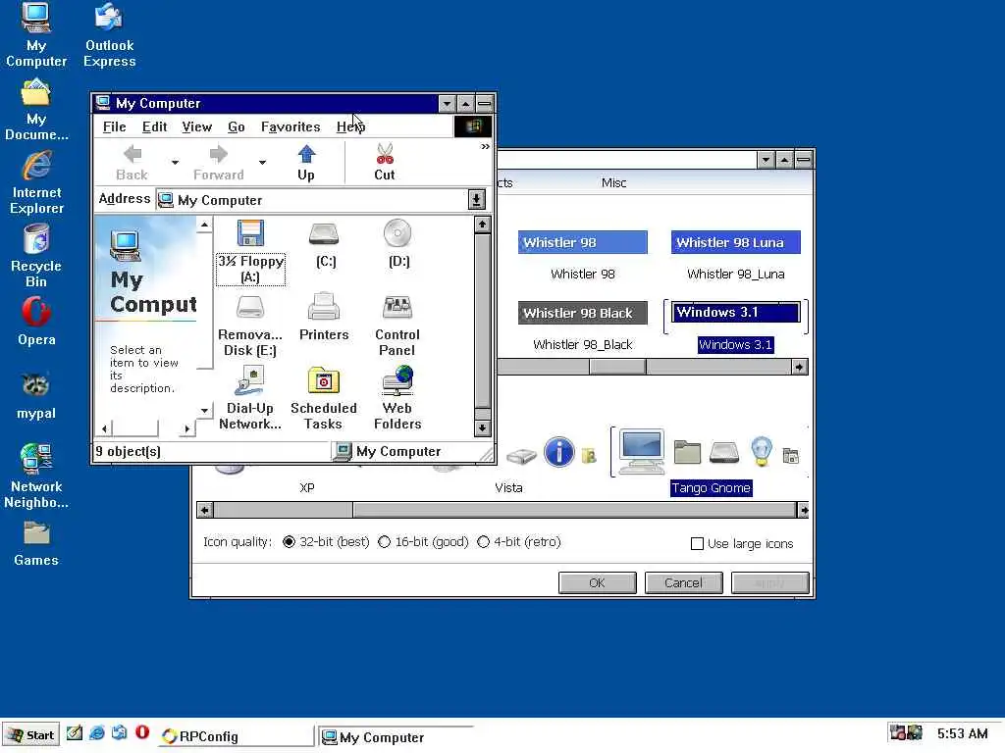Open the Control Panel icon
This screenshot has width=1005, height=753.
click(397, 325)
